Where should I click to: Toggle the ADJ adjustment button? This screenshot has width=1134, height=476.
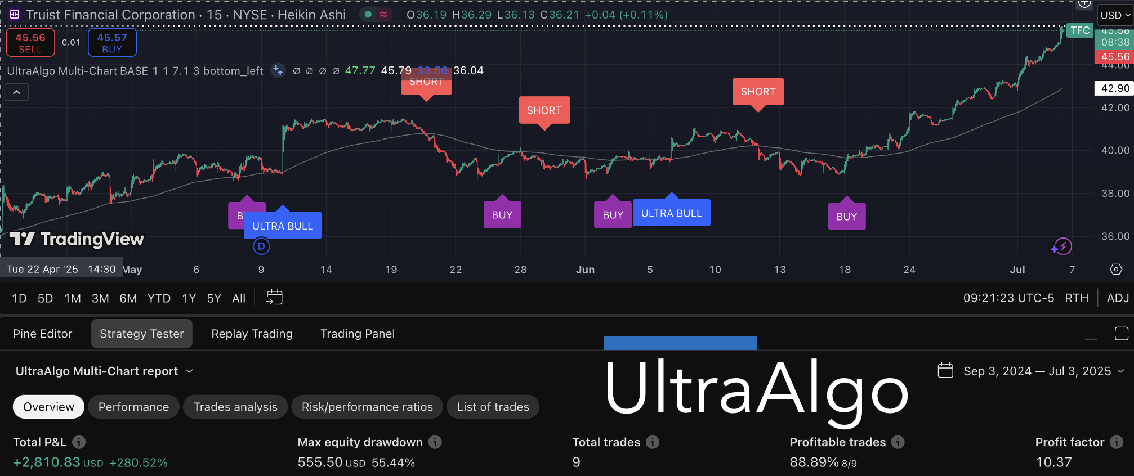click(1118, 298)
